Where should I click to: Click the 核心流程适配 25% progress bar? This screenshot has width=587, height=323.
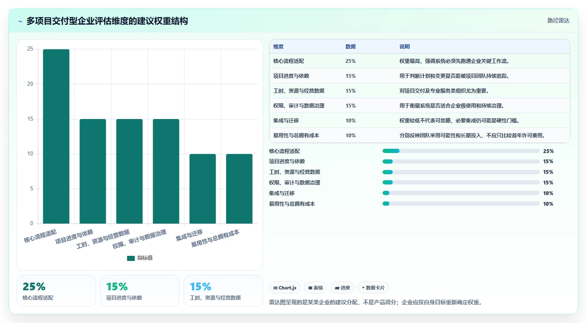[461, 151]
